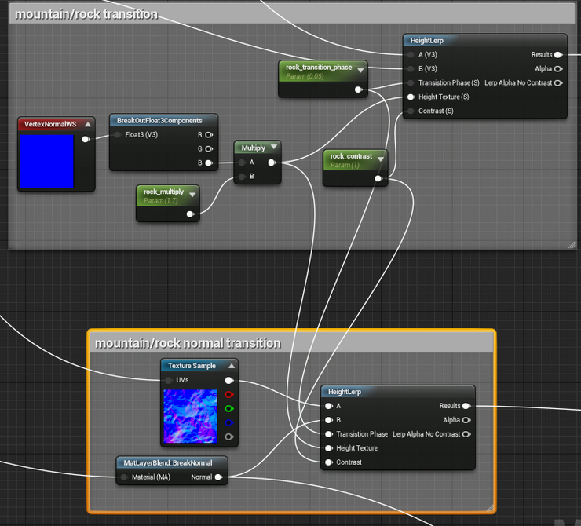Select the VertexNormalWS node title
The width and height of the screenshot is (581, 526).
click(x=50, y=125)
